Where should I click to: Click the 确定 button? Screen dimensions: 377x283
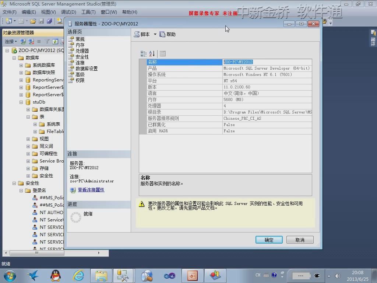pyautogui.click(x=269, y=240)
